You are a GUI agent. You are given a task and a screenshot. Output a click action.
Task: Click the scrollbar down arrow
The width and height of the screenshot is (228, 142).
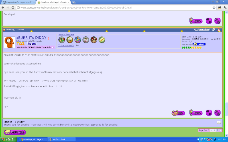226,135
